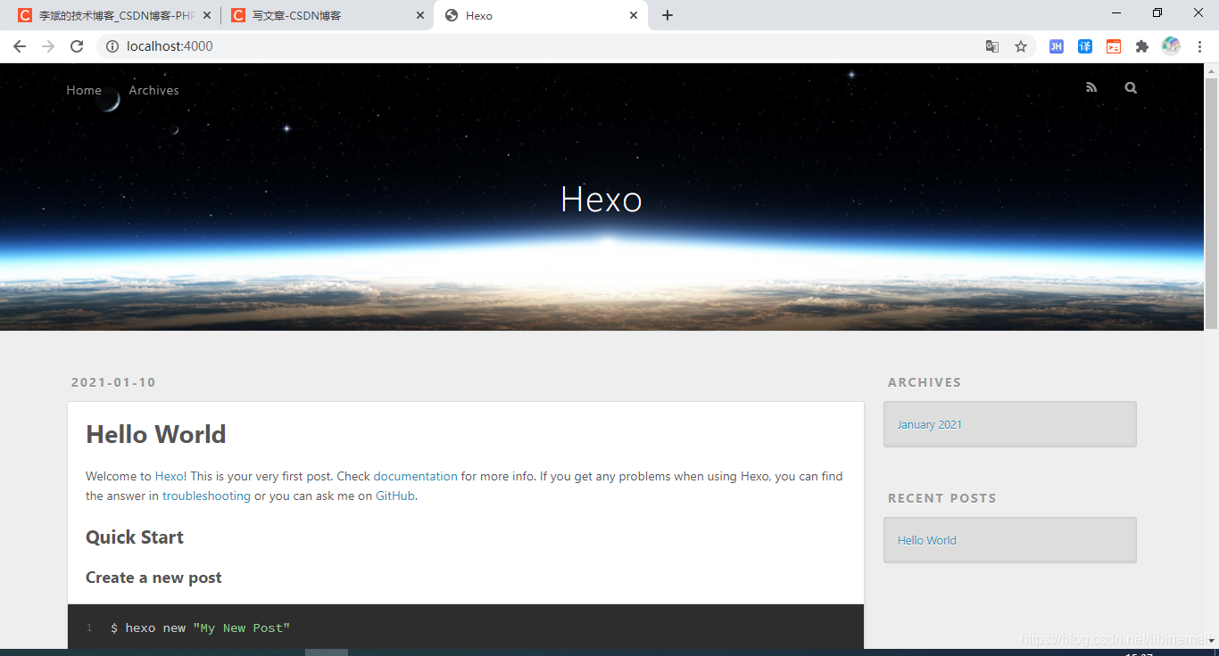
Task: Click the Quick Start heading
Action: click(x=135, y=537)
